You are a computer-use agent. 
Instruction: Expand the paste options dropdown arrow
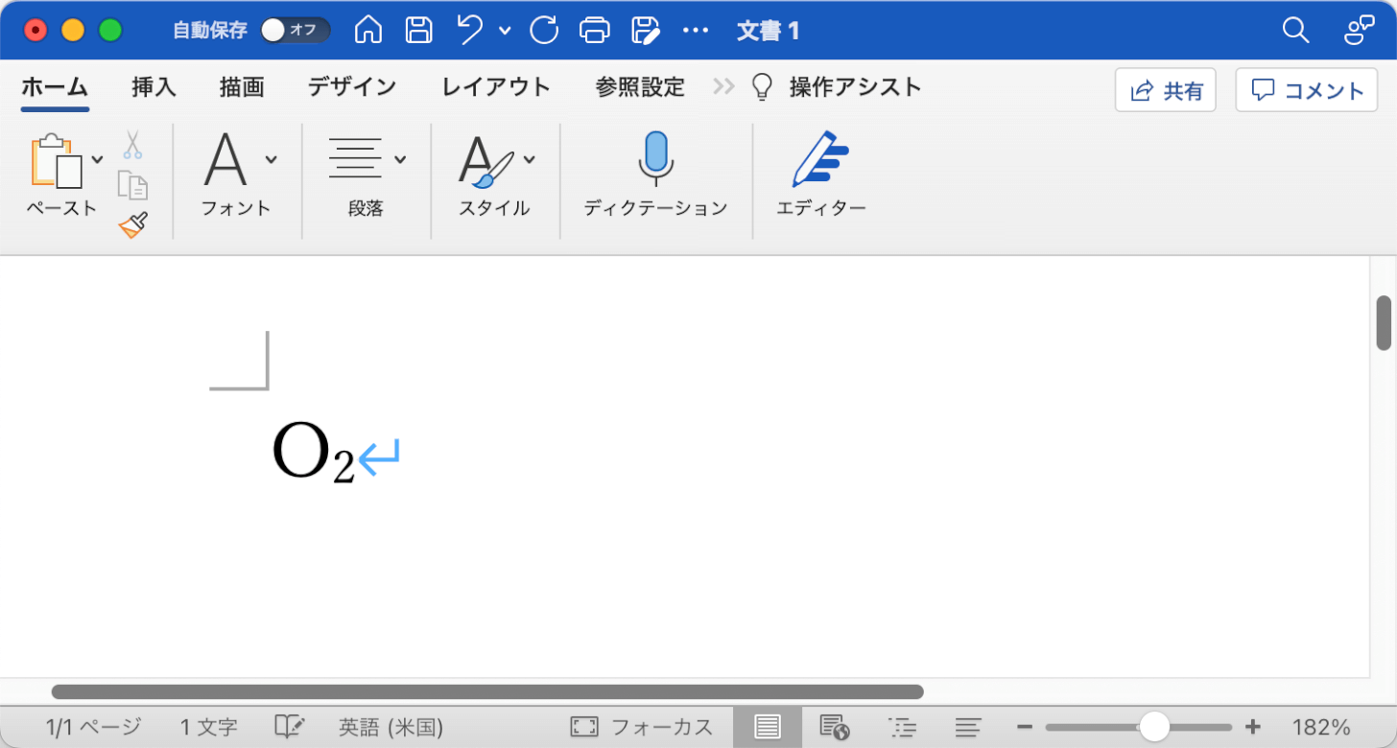(x=97, y=159)
